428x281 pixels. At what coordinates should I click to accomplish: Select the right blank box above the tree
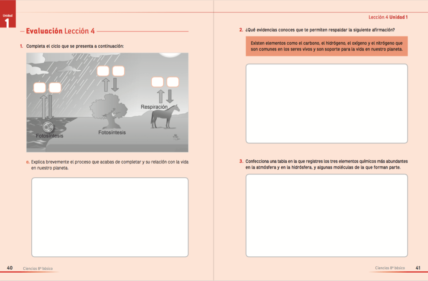118,71
